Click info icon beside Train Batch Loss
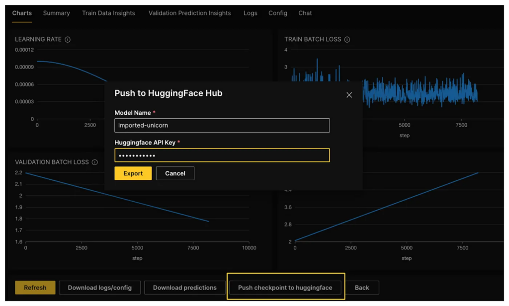The image size is (509, 306). pos(347,40)
